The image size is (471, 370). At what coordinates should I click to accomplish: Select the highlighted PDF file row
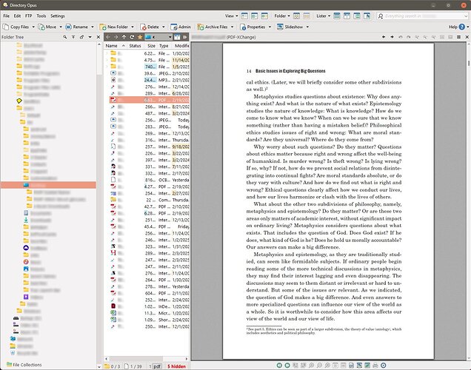click(150, 100)
